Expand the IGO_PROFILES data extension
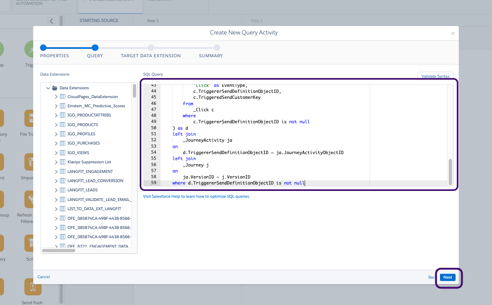The height and width of the screenshot is (305, 492). (x=56, y=134)
